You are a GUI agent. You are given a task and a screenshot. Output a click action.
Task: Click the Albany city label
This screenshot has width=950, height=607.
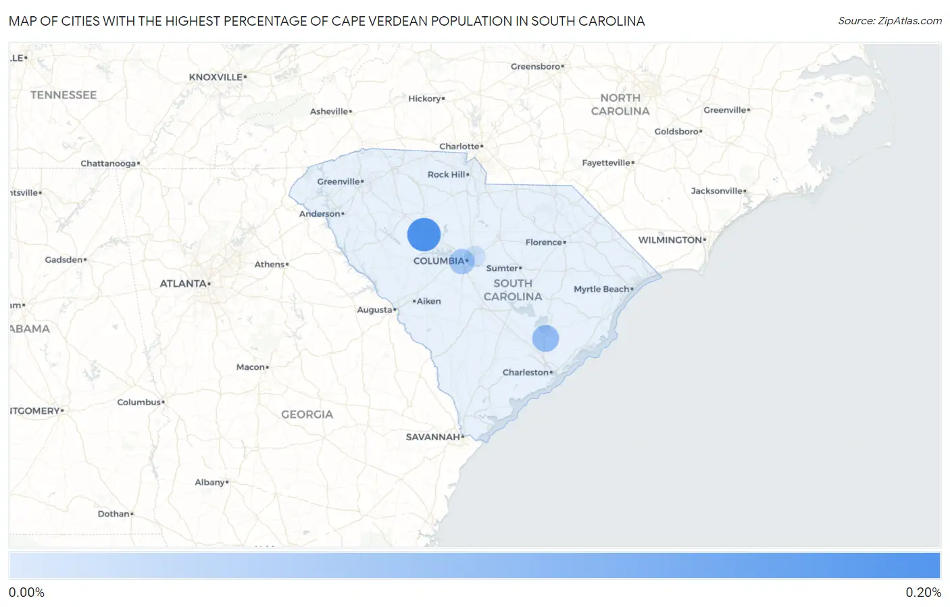click(x=209, y=483)
